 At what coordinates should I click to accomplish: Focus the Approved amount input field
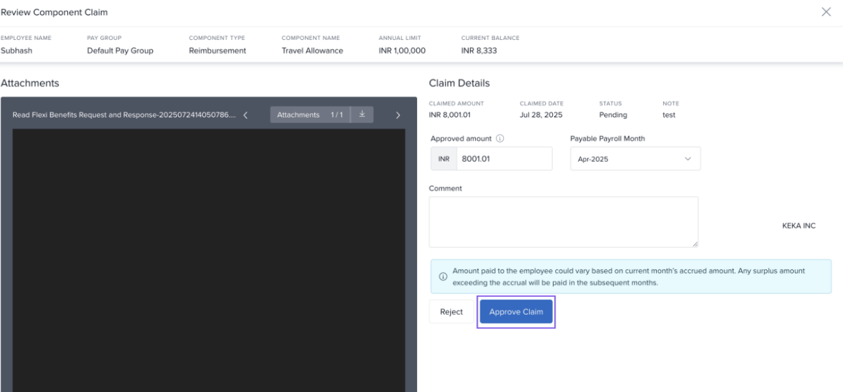coord(503,159)
